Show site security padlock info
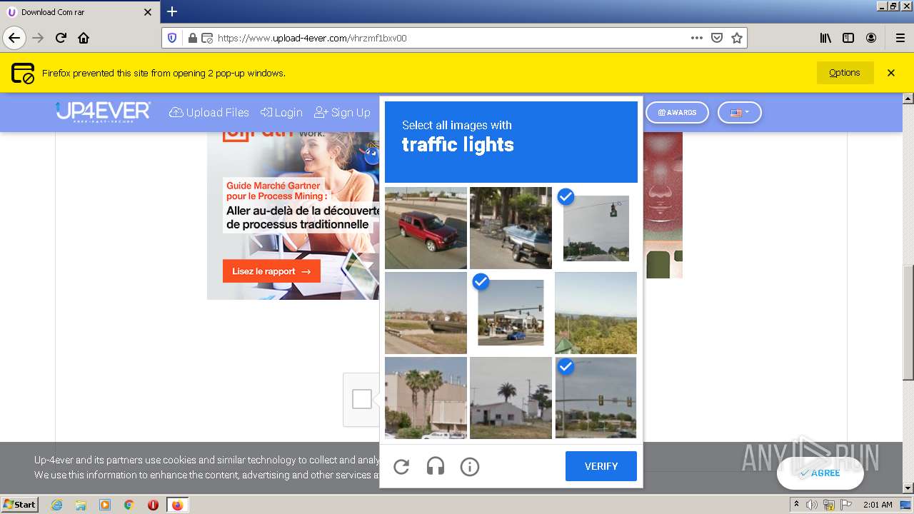The height and width of the screenshot is (514, 914). (x=192, y=38)
